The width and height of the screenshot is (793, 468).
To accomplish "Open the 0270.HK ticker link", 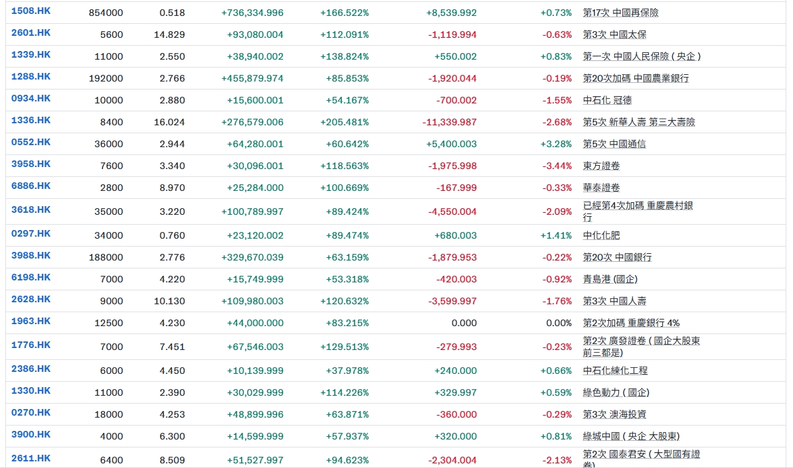I will coord(31,412).
